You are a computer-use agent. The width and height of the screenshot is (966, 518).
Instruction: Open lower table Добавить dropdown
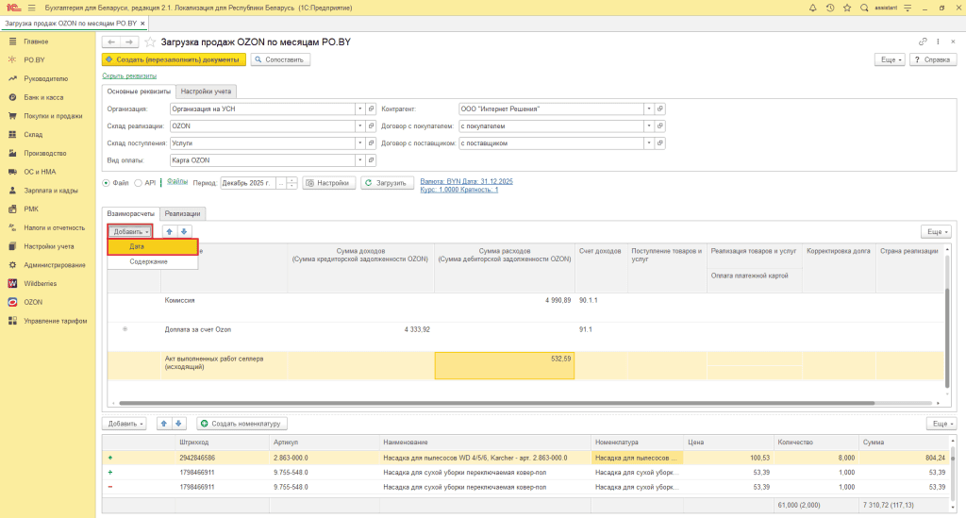tap(125, 424)
